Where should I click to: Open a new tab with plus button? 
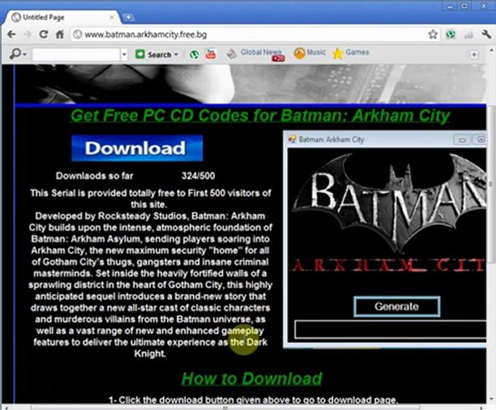coord(128,18)
